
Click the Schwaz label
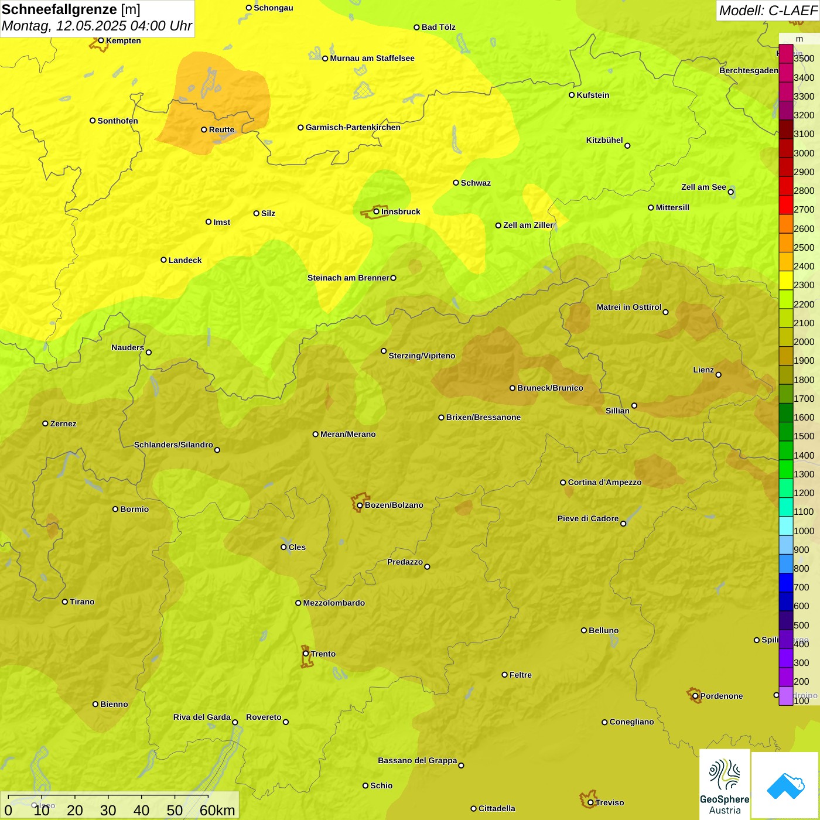coord(476,183)
